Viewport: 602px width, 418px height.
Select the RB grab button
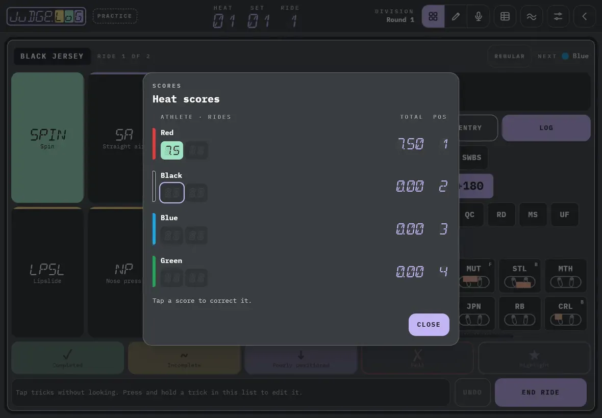coord(520,313)
